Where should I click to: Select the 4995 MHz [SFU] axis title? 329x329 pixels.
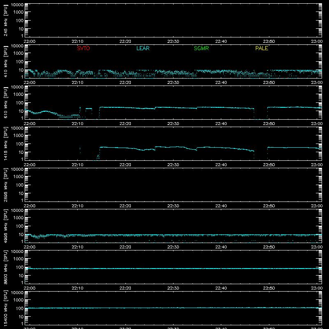pyautogui.click(x=5, y=226)
